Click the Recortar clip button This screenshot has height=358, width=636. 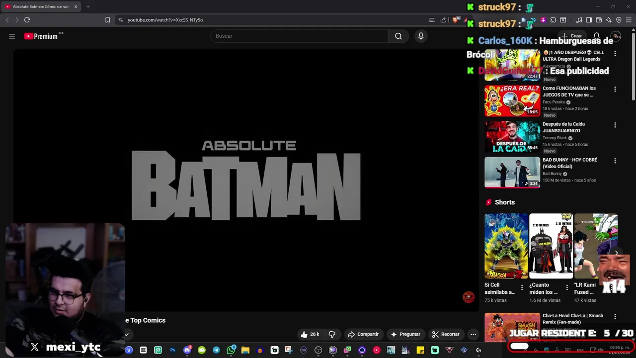click(x=446, y=334)
